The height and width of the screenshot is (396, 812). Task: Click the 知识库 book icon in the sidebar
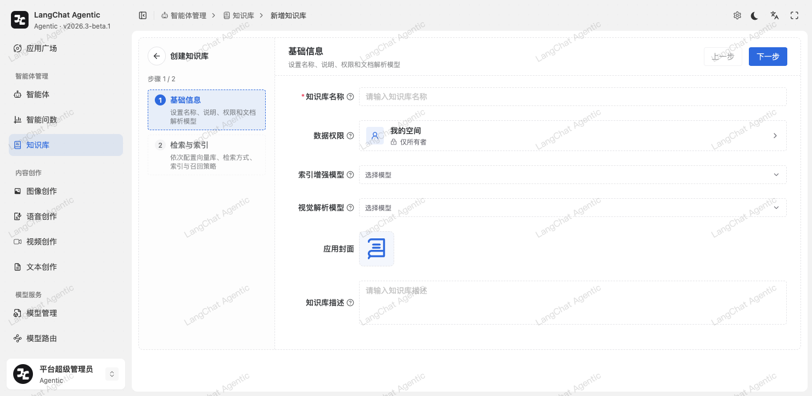18,145
